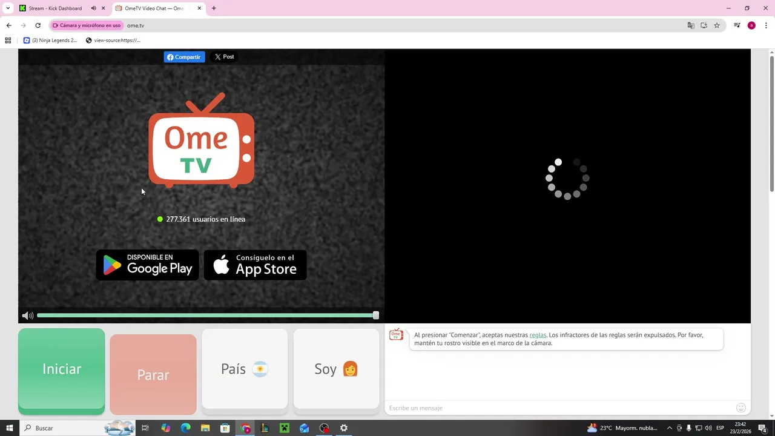Viewport: 775px width, 436px height.
Task: Open the reglas rules link
Action: click(538, 335)
